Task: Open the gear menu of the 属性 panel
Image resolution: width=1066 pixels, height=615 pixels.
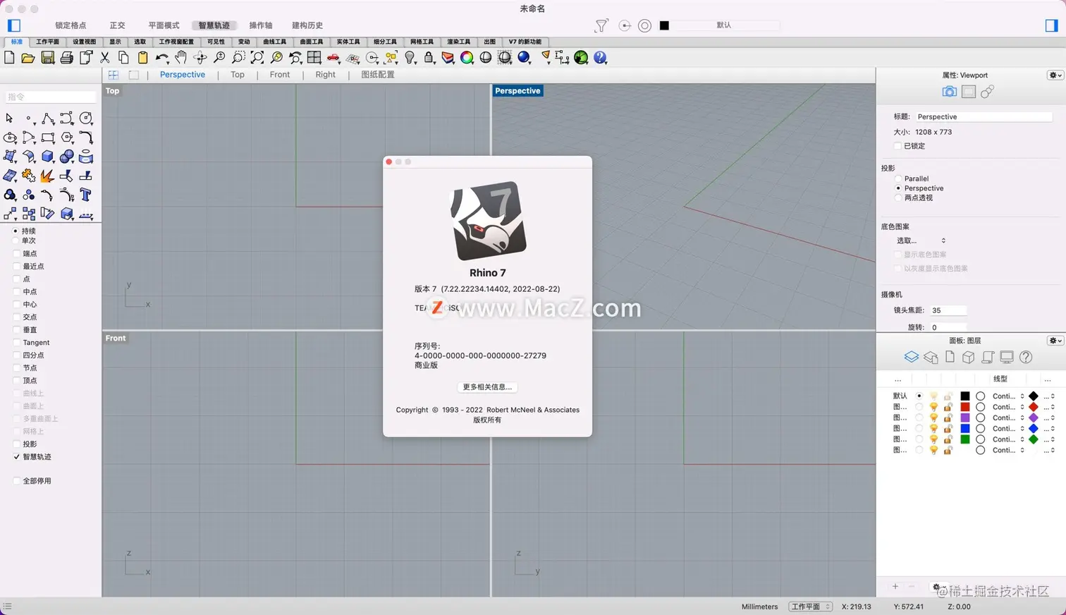Action: [1055, 75]
